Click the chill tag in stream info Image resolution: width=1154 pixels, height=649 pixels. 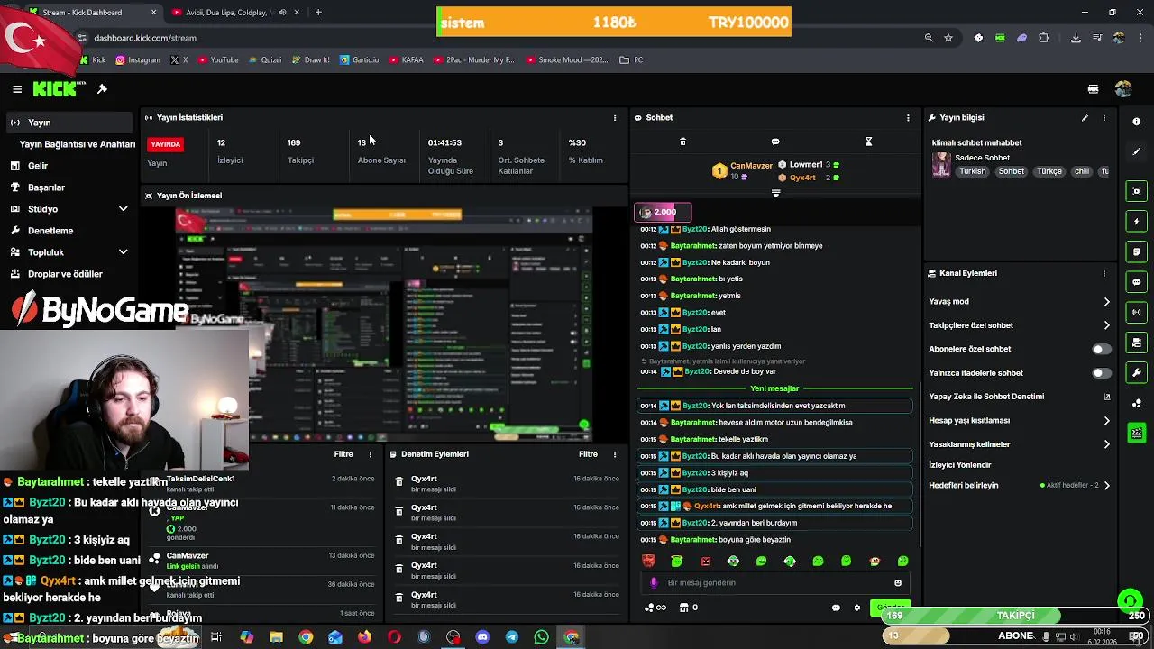click(1081, 171)
